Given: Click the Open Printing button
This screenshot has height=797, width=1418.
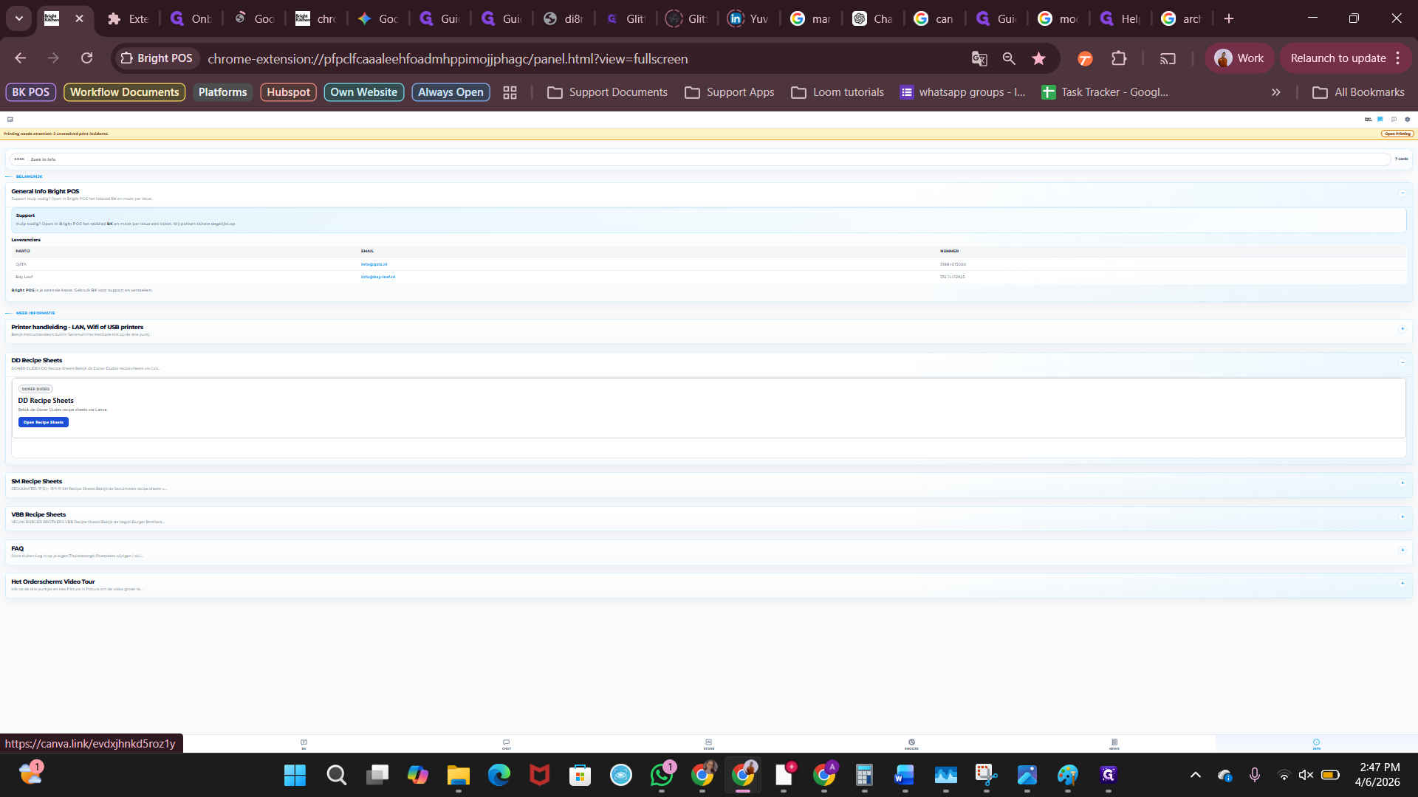Looking at the screenshot, I should pyautogui.click(x=1397, y=134).
